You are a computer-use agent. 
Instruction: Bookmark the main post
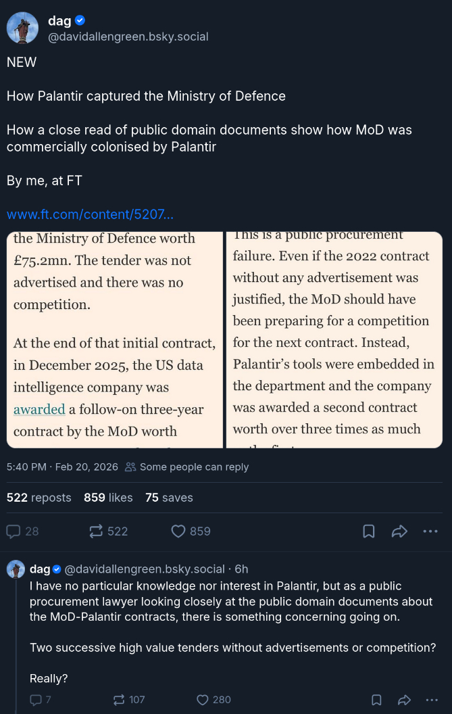coord(369,531)
